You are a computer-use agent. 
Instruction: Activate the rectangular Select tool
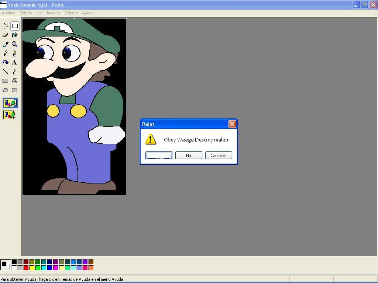[15, 25]
